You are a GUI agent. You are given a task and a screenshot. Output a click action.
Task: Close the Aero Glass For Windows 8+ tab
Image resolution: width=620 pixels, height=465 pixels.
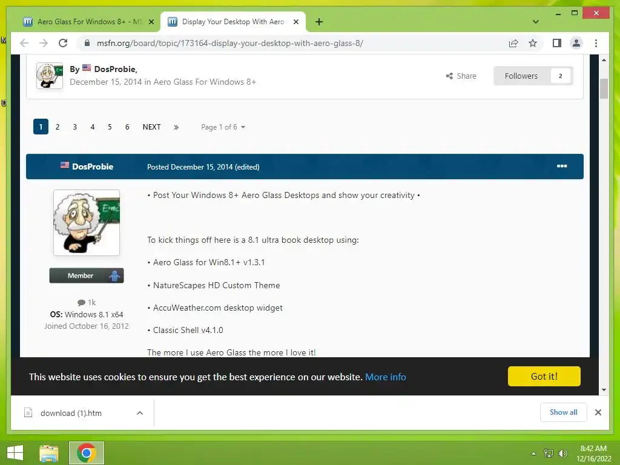(x=151, y=22)
